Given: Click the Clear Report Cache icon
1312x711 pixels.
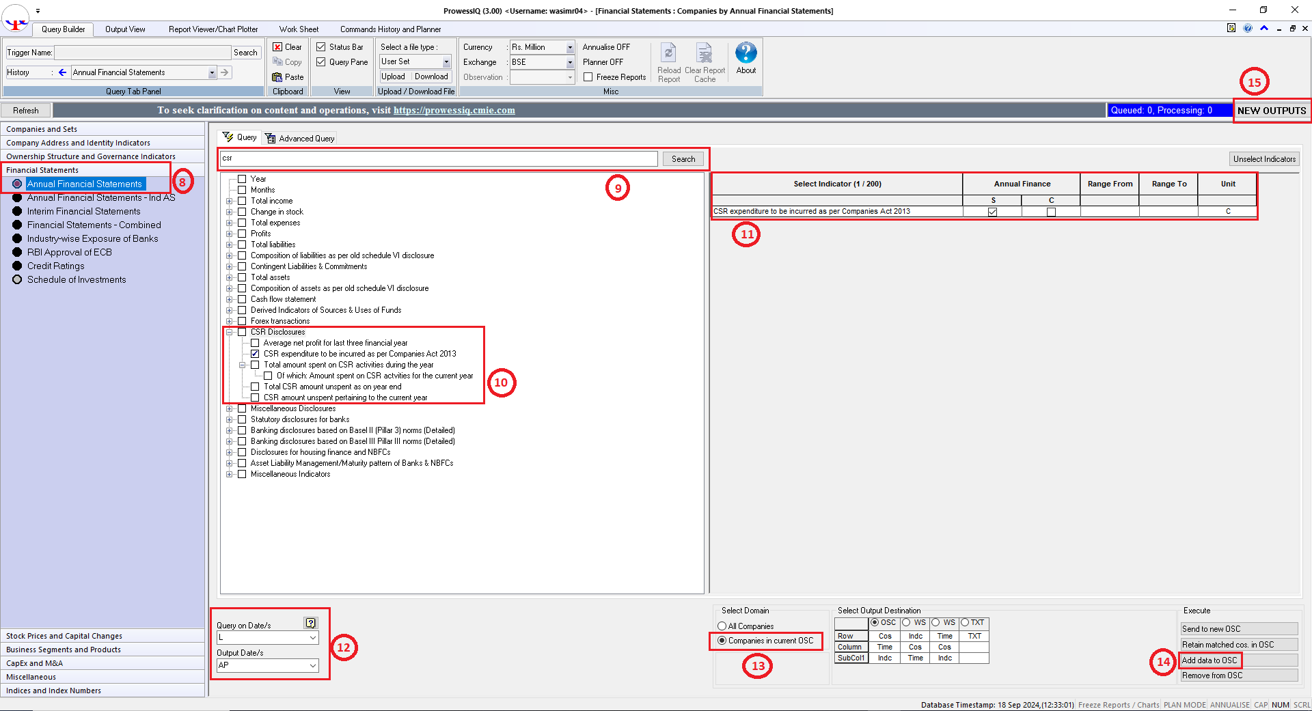Looking at the screenshot, I should pyautogui.click(x=705, y=53).
